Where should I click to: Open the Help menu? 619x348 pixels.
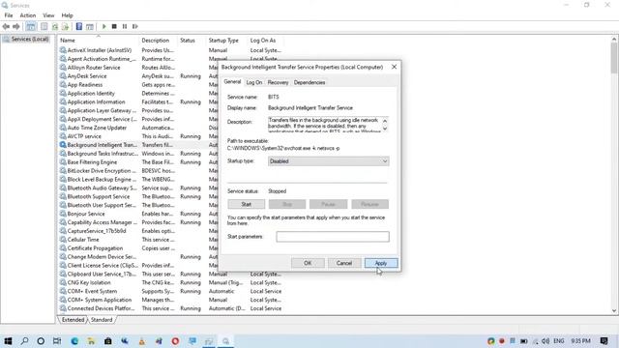click(x=67, y=15)
